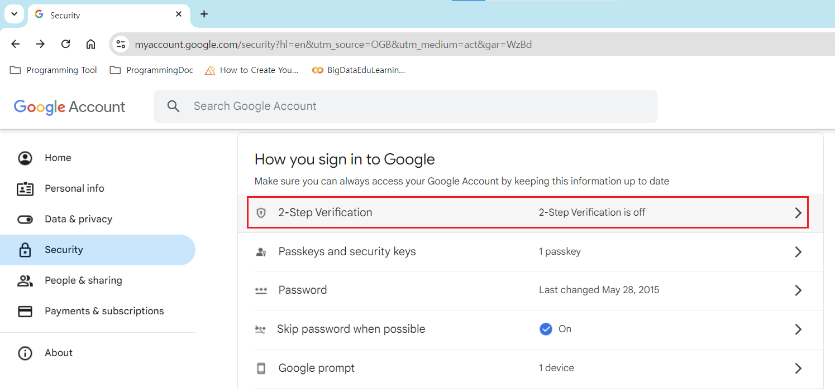Viewport: 835px width, 389px height.
Task: Click the browser home icon
Action: pos(90,44)
